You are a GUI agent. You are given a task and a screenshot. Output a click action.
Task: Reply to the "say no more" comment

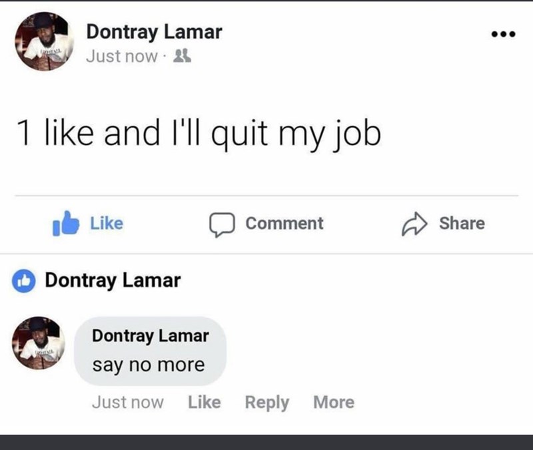point(267,402)
